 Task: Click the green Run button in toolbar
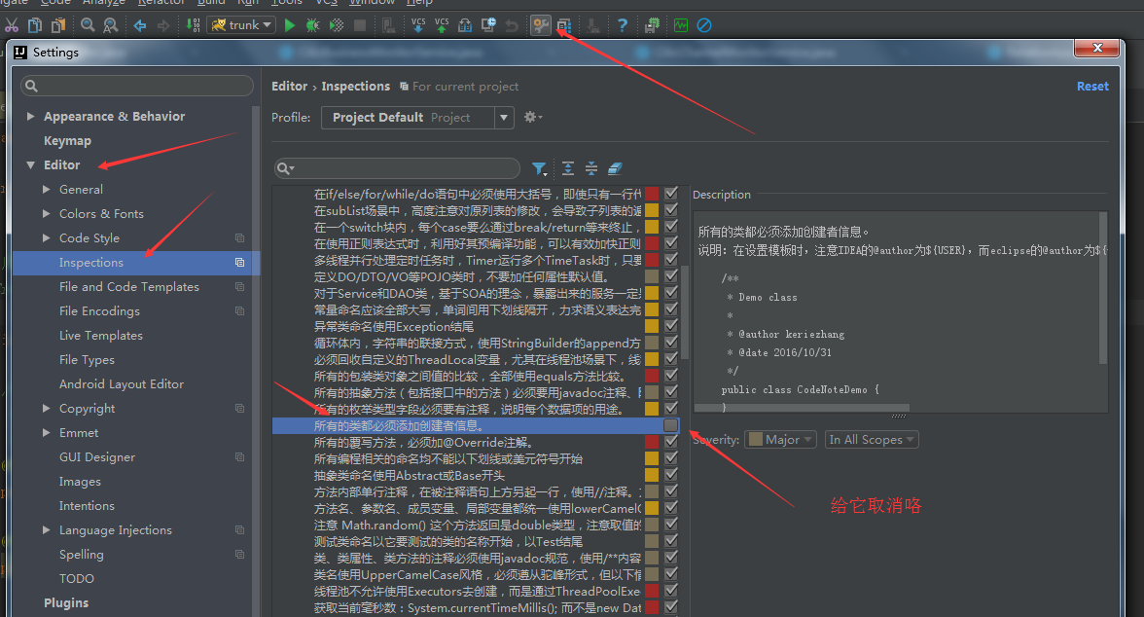[x=290, y=25]
